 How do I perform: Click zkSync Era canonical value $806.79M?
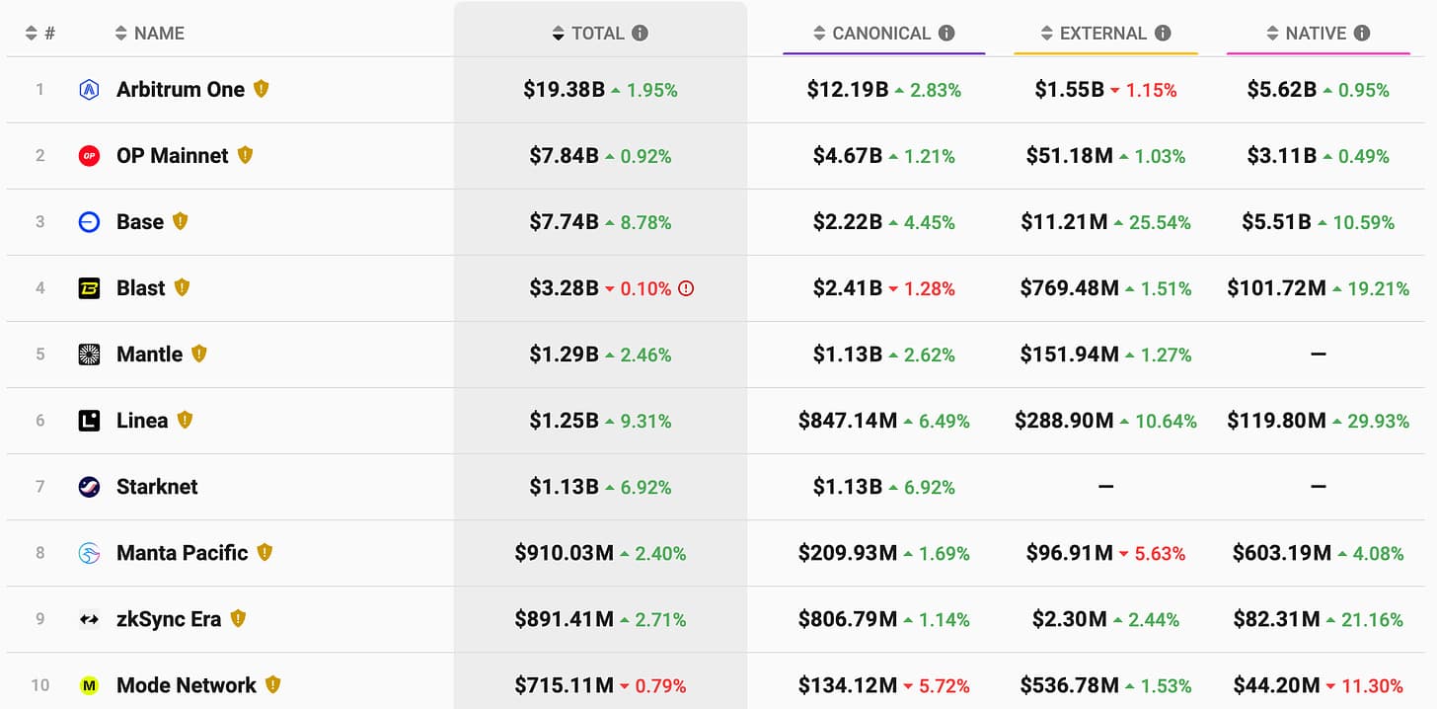(x=848, y=619)
